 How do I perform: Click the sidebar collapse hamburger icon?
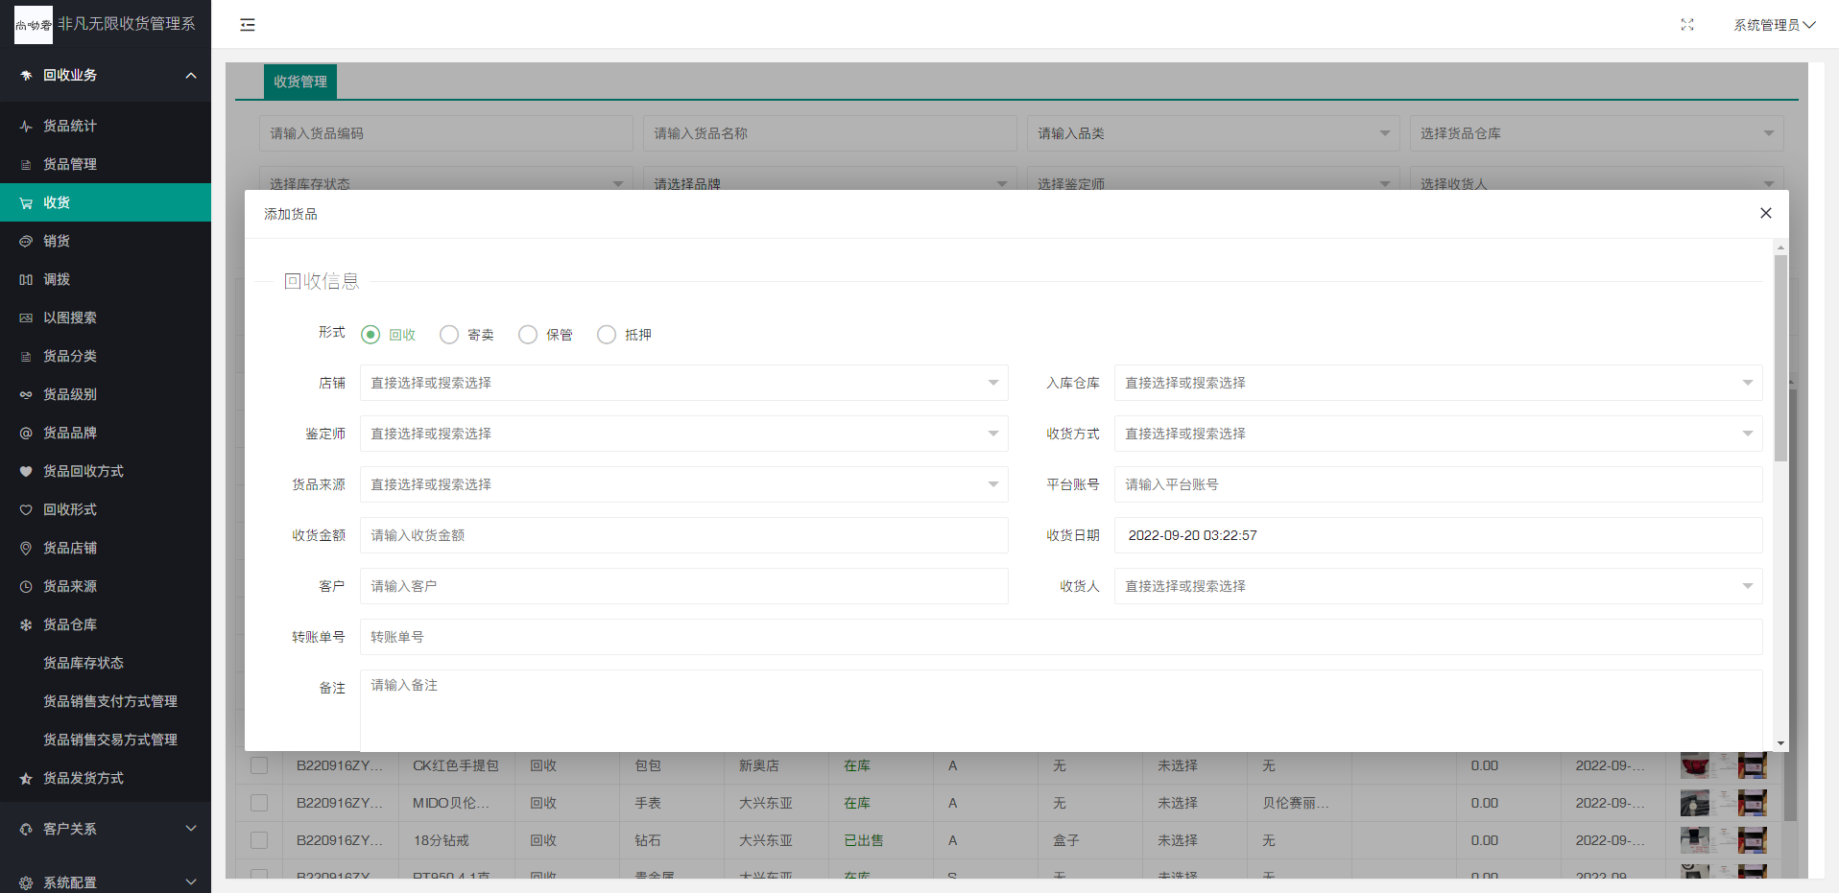pos(248,25)
